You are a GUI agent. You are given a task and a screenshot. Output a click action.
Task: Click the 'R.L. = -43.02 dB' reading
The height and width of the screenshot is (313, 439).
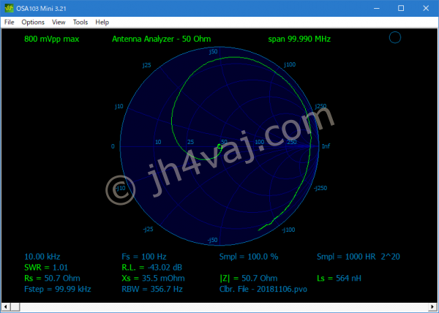(151, 268)
